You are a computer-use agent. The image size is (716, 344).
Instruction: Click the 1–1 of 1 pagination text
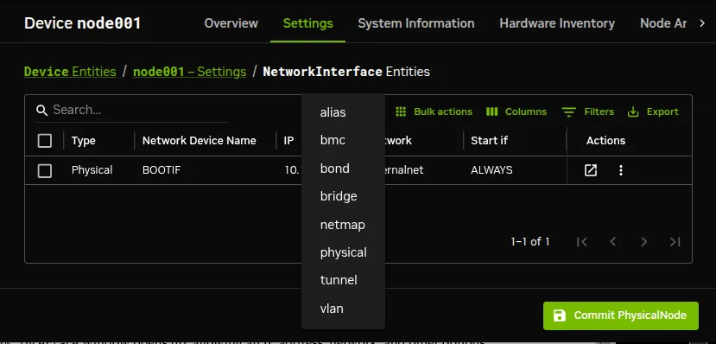529,242
